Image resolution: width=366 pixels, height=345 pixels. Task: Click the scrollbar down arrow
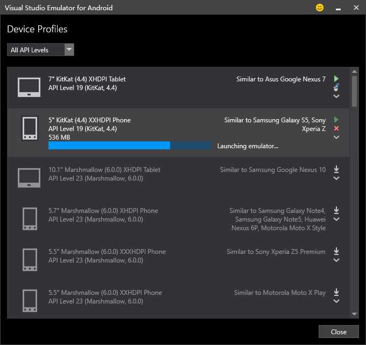tap(354, 314)
